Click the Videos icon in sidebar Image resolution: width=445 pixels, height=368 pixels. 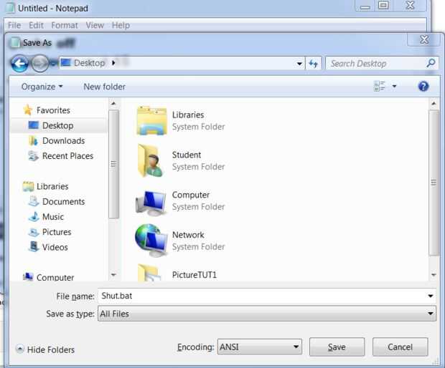pos(34,247)
